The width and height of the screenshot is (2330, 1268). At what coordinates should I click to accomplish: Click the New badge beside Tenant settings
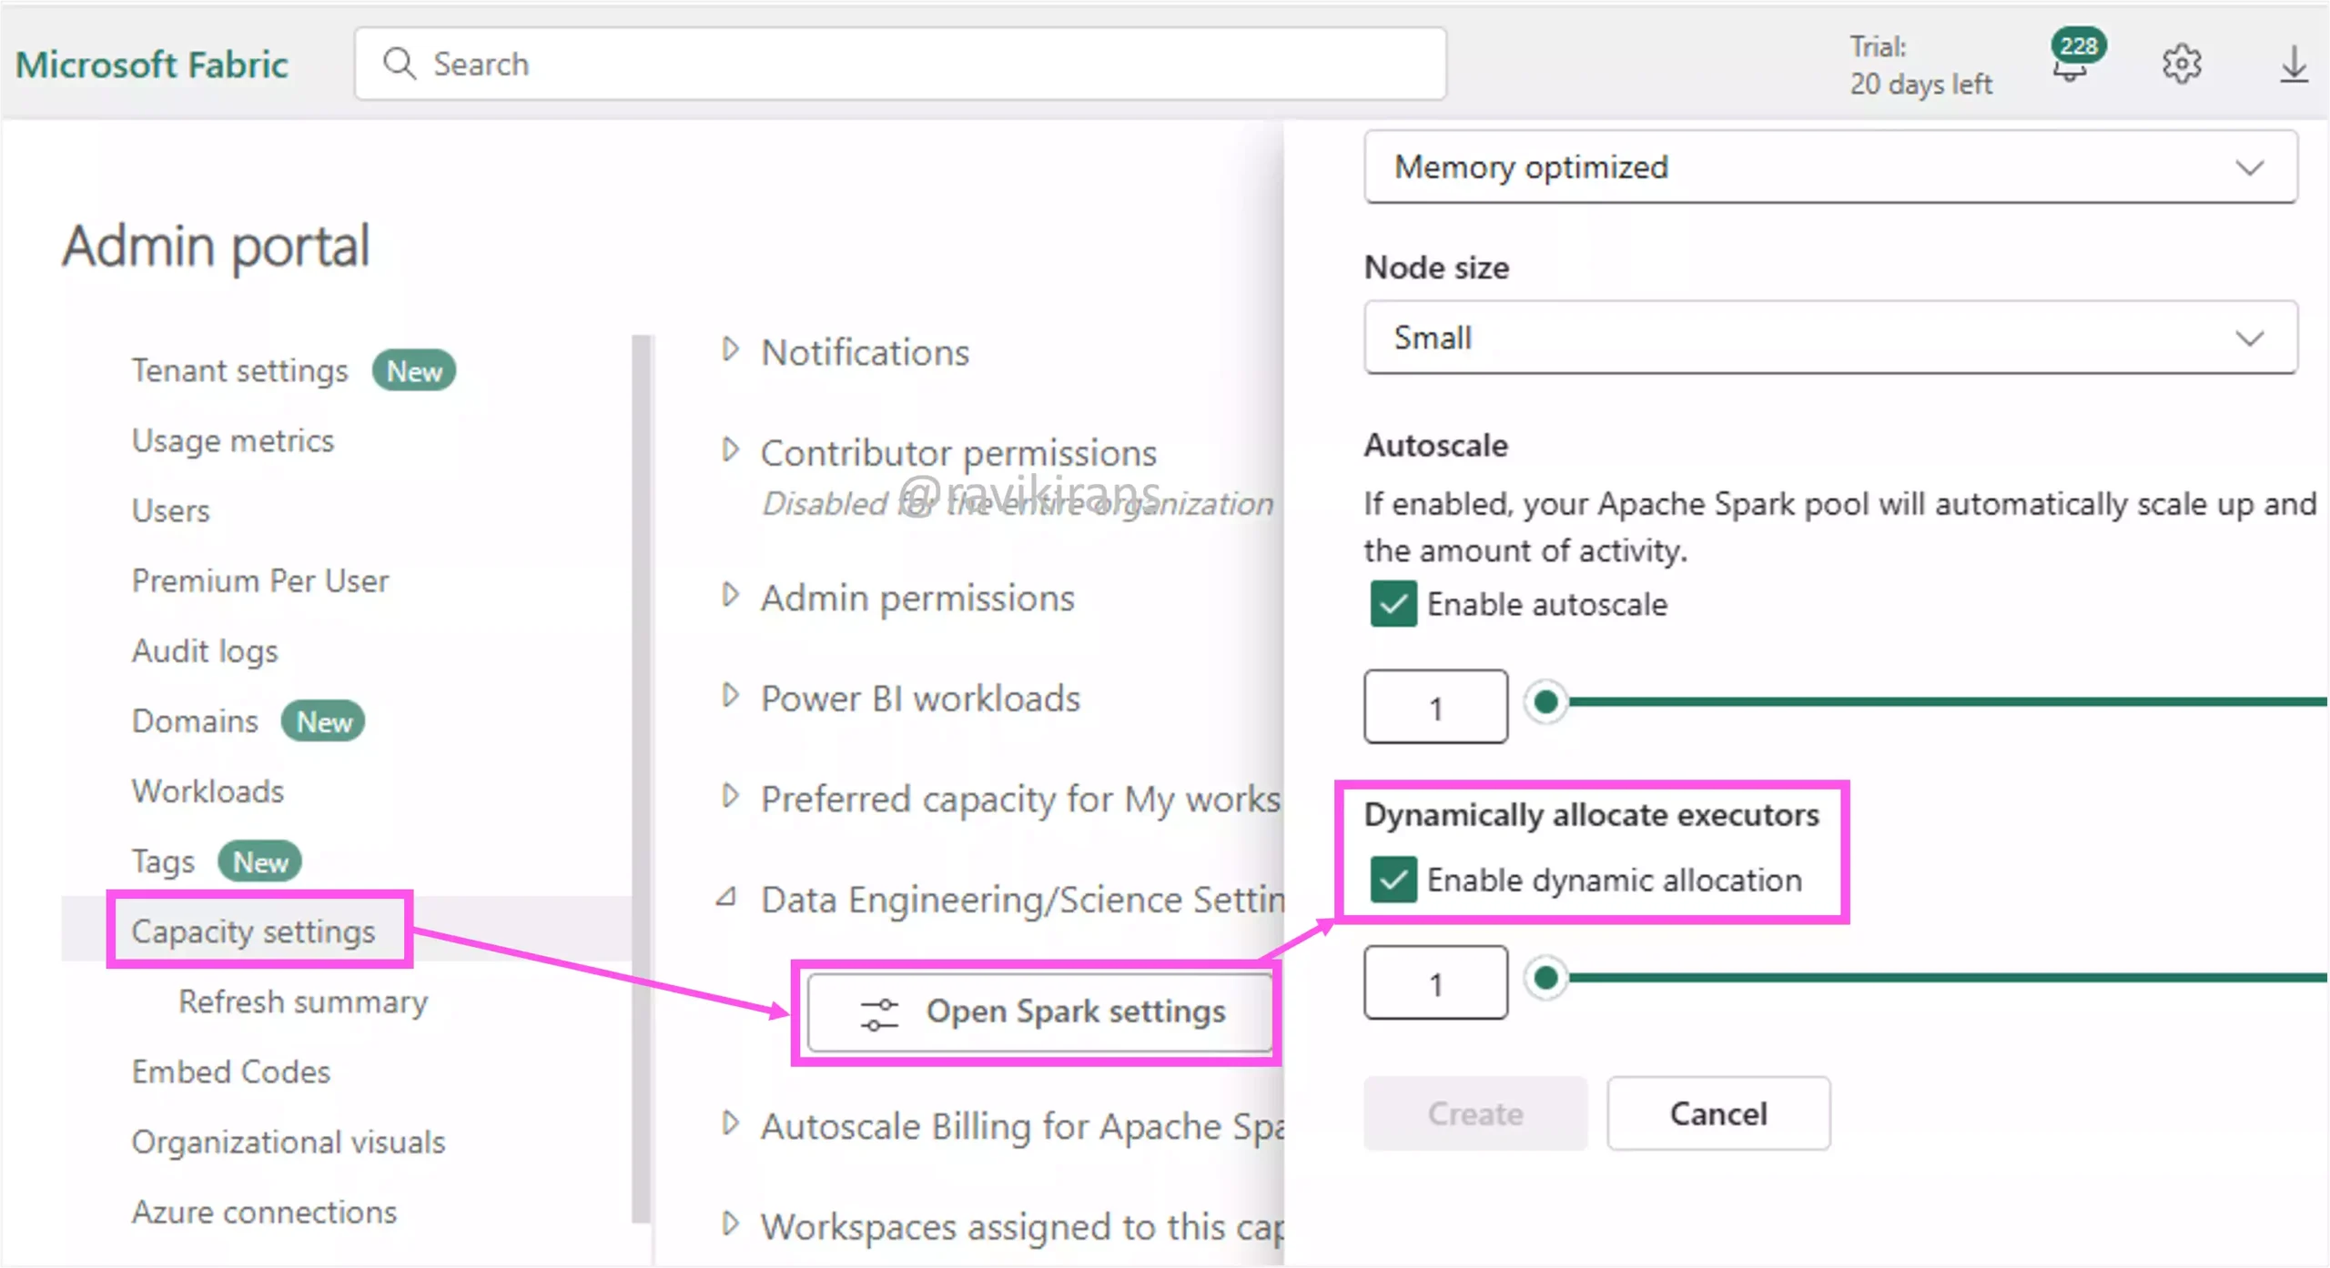pos(414,371)
